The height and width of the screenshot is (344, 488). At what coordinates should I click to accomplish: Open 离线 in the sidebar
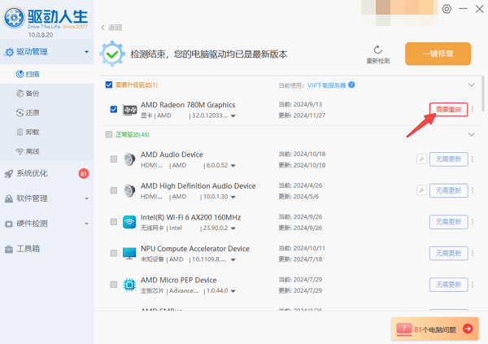[x=46, y=151]
